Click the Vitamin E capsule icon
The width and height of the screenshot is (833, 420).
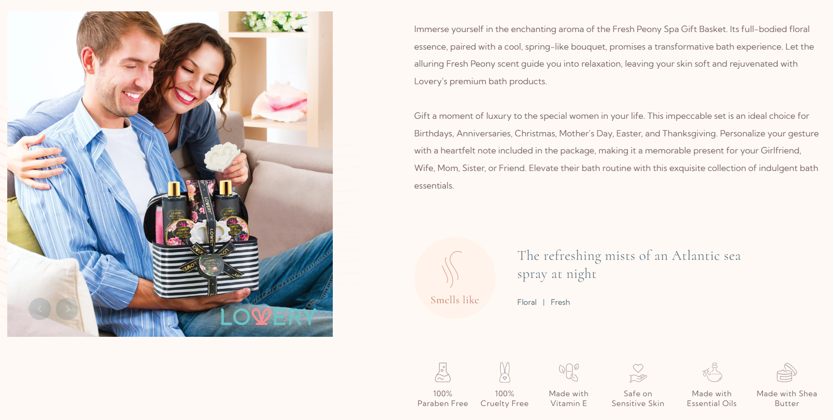point(569,372)
